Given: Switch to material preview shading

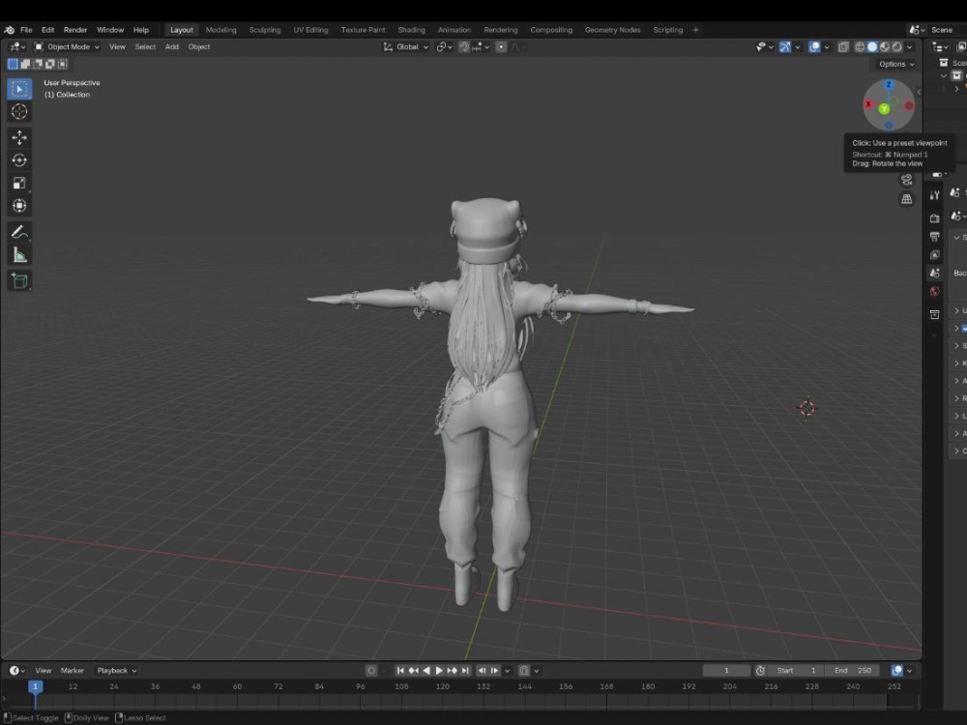Looking at the screenshot, I should (885, 46).
